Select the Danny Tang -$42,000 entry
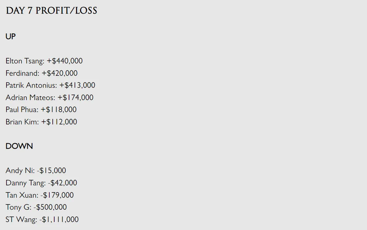The height and width of the screenshot is (230, 367). [x=41, y=183]
